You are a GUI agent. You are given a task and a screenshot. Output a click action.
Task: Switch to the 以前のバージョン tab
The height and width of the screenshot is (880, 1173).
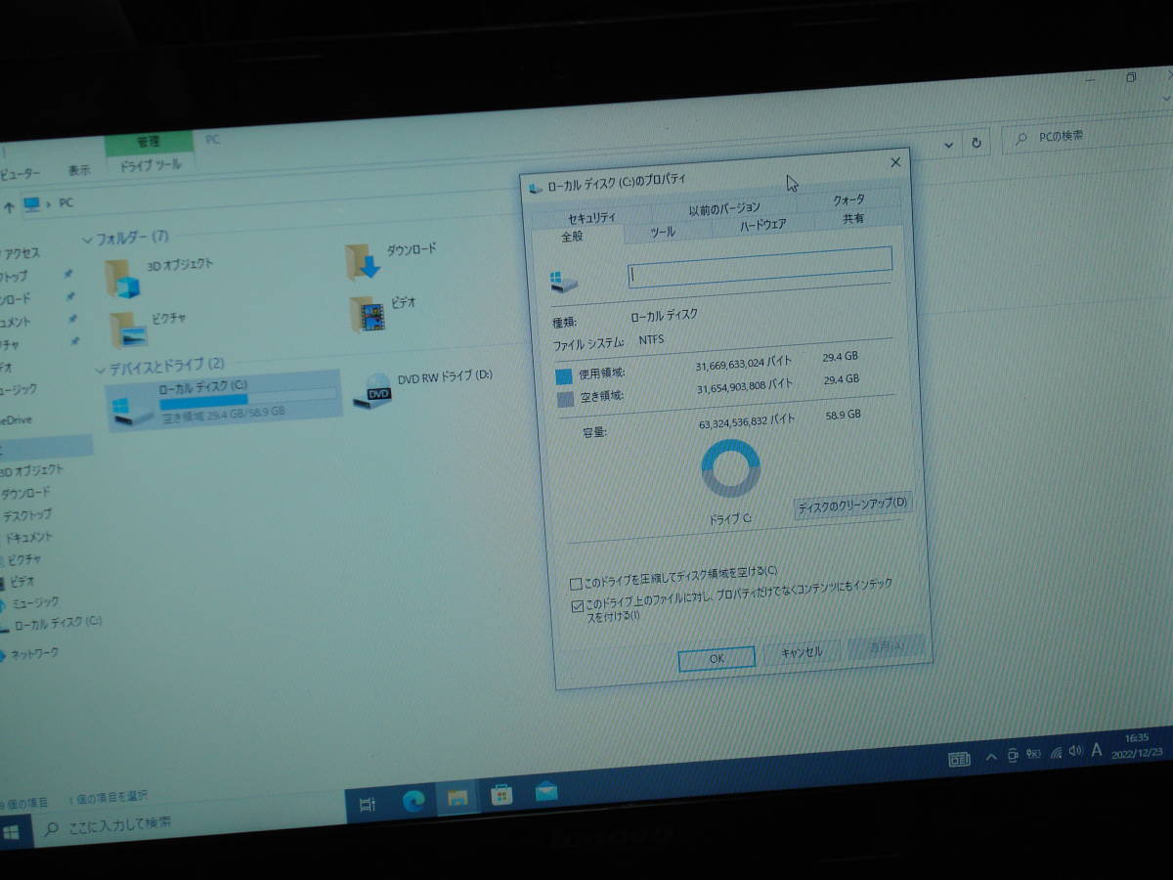[x=724, y=208]
